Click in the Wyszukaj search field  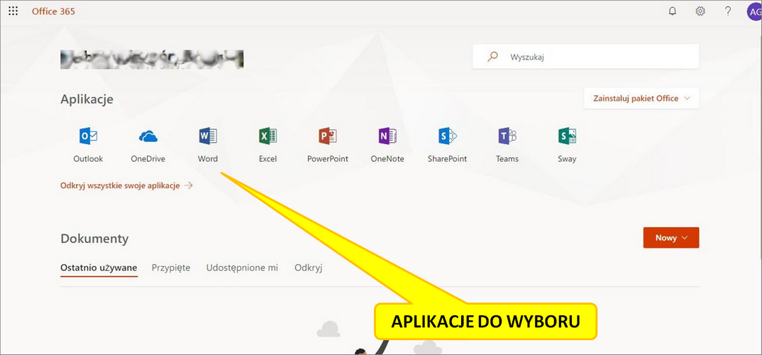pos(585,56)
